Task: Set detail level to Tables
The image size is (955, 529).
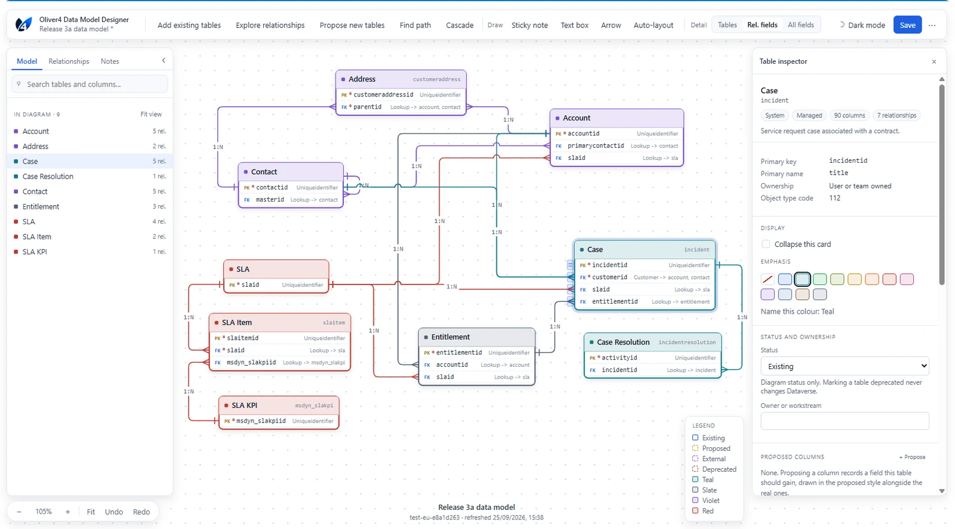Action: point(727,25)
